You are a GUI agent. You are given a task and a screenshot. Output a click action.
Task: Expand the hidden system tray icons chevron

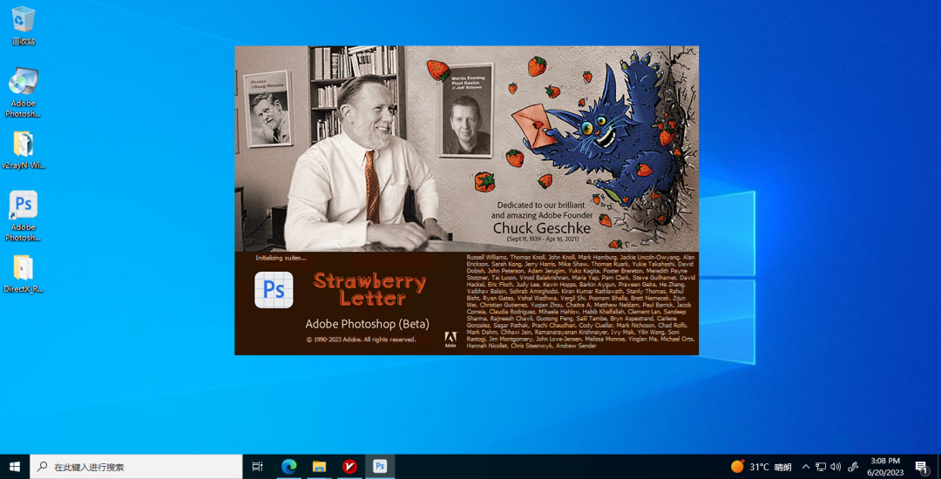(806, 467)
